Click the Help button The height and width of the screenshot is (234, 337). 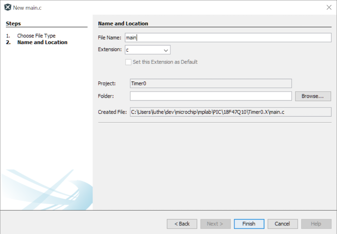click(x=316, y=224)
